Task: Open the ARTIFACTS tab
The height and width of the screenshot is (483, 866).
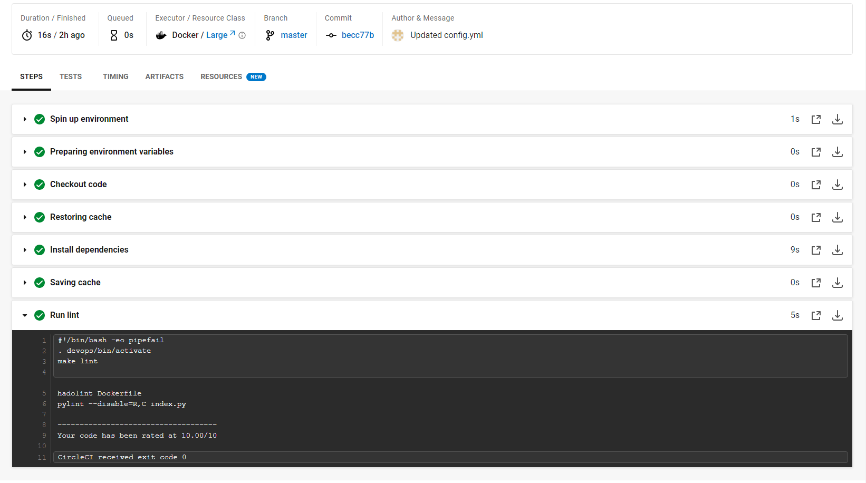Action: tap(165, 76)
